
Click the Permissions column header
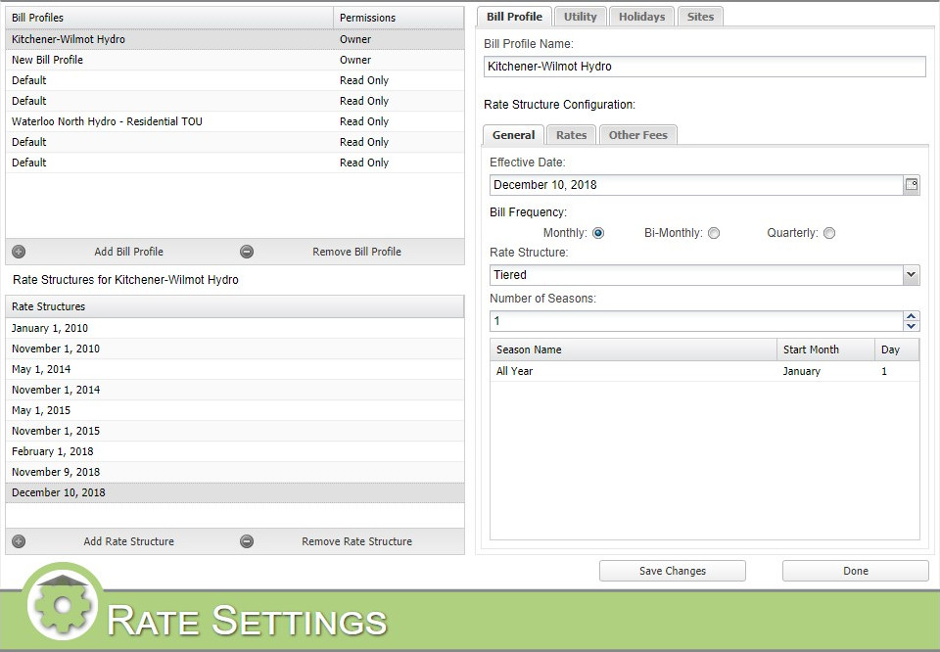[399, 18]
